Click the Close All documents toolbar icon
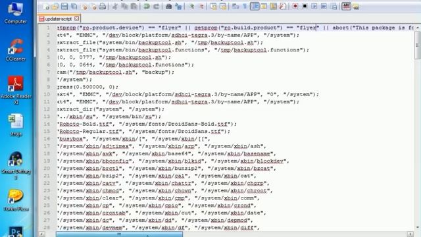 93,7
